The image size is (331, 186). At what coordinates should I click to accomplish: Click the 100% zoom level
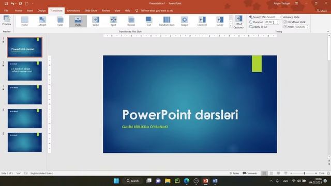coord(322,173)
